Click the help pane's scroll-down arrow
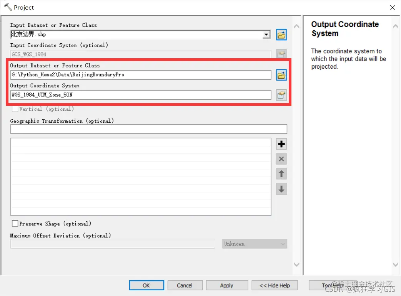Viewport: 401px width, 296px height. [x=395, y=265]
